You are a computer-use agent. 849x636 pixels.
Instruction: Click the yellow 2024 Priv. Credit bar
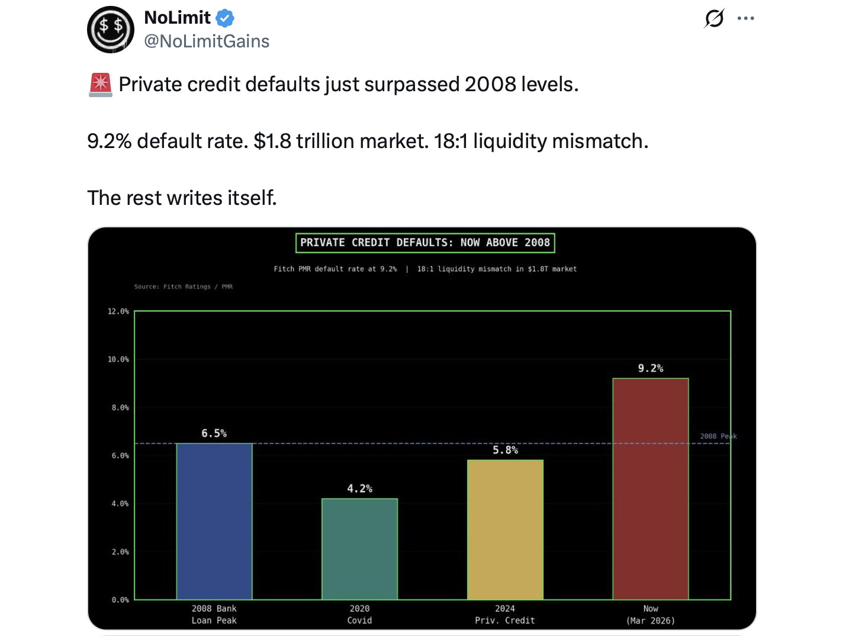point(504,530)
